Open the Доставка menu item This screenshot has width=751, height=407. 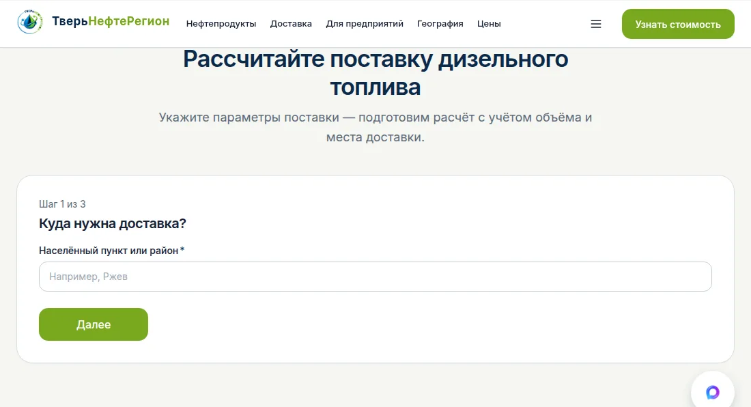291,24
